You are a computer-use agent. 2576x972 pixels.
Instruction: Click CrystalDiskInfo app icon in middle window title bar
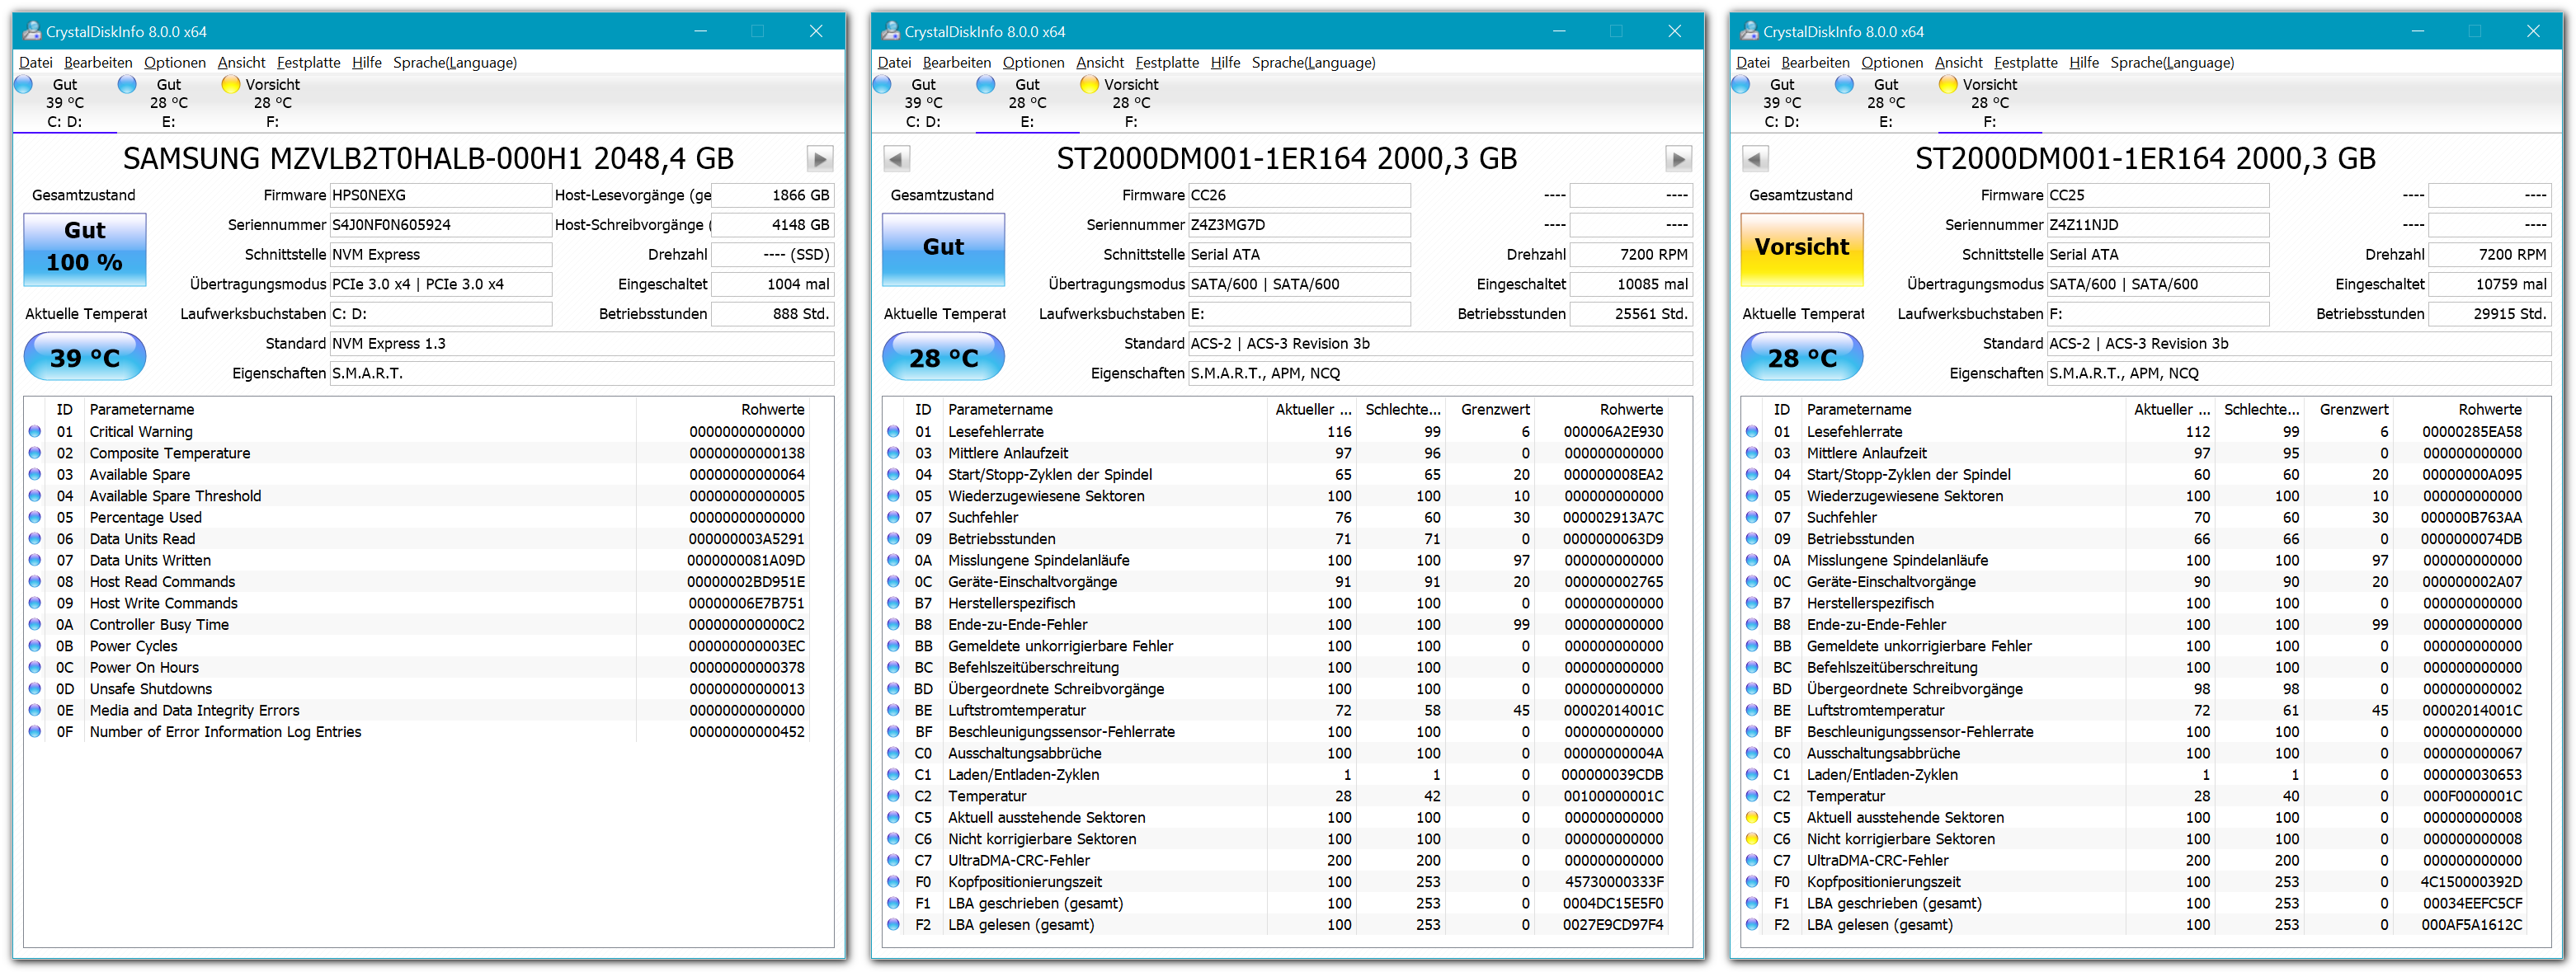coord(890,31)
